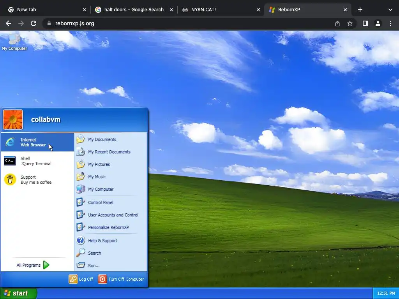Open a new tab with plus button
399x299 pixels.
[x=360, y=10]
